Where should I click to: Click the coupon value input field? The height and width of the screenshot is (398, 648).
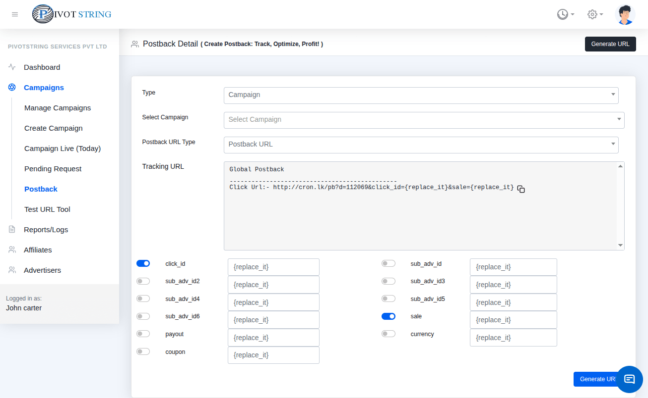pos(273,355)
